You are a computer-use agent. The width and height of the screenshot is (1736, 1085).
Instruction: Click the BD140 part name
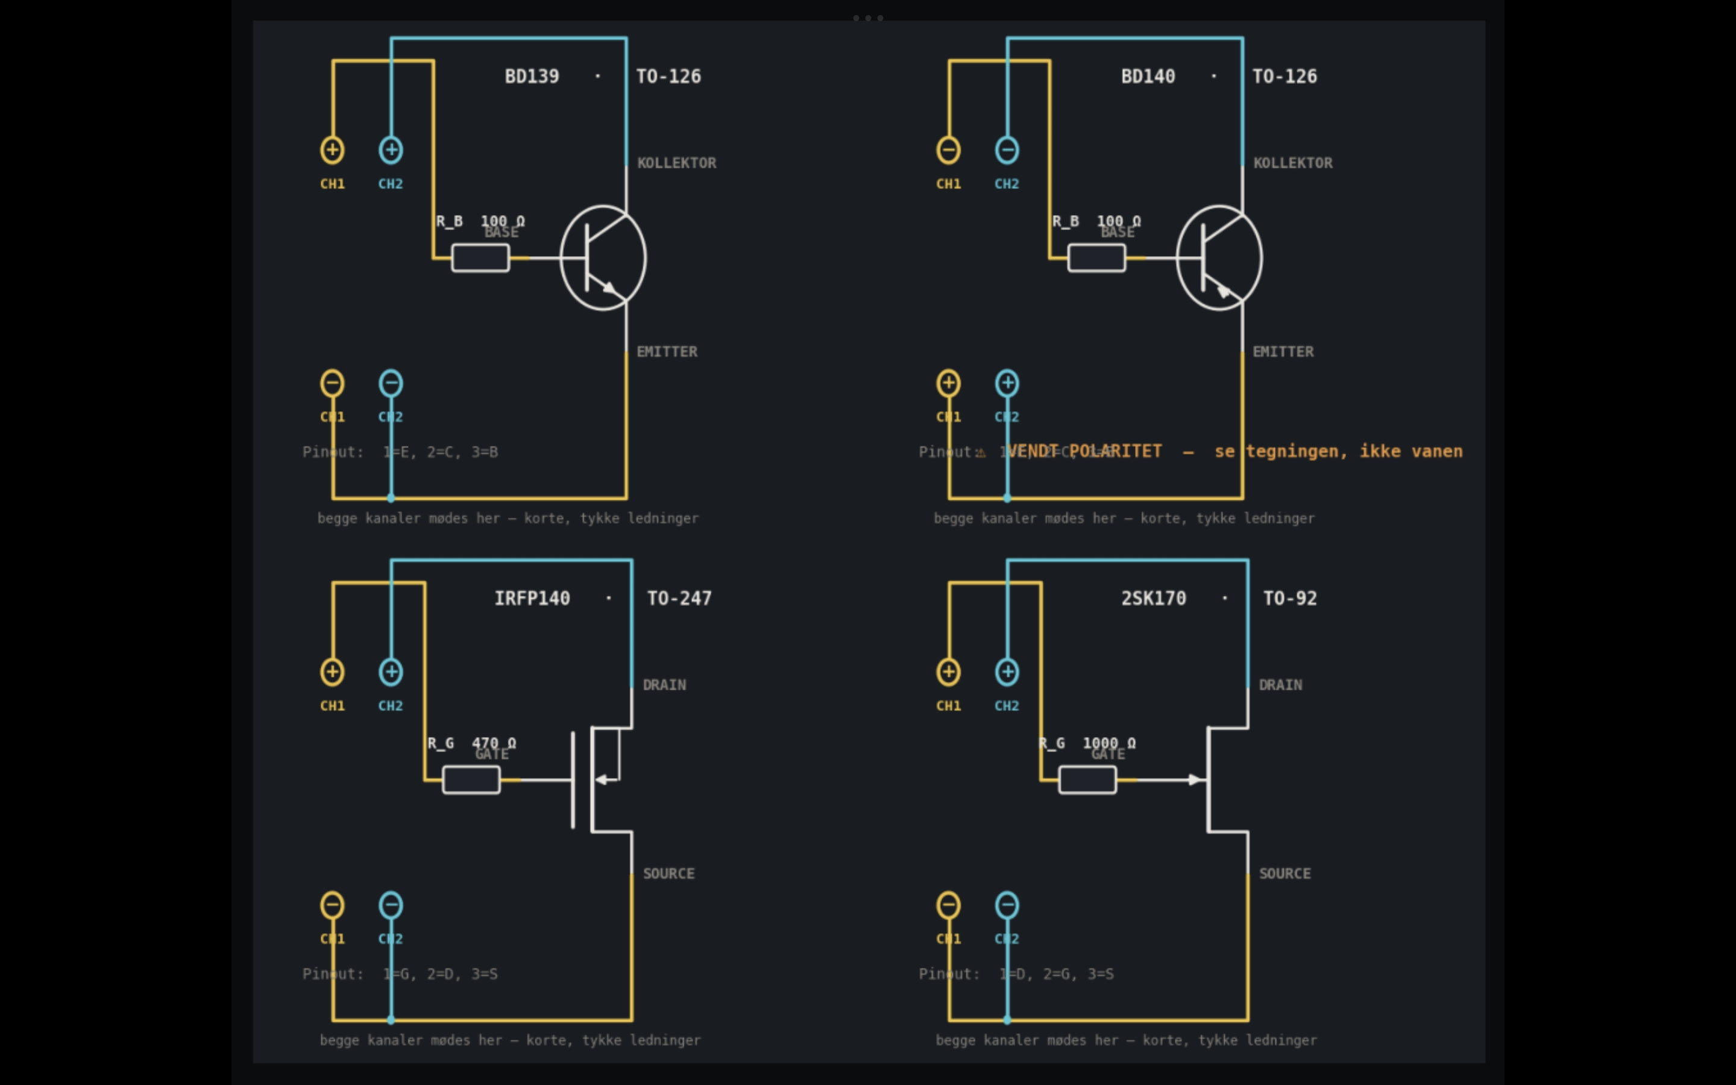click(1148, 76)
